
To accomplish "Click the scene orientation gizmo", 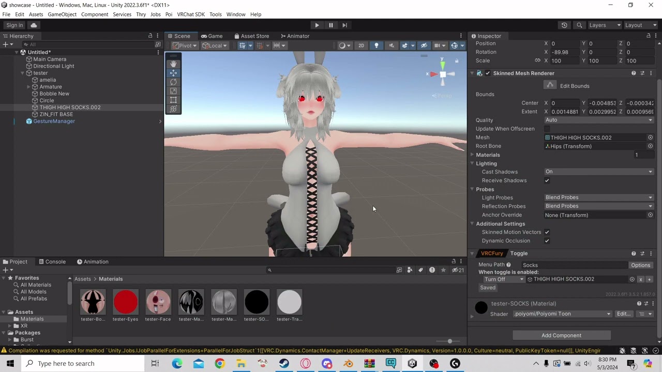I will [442, 74].
